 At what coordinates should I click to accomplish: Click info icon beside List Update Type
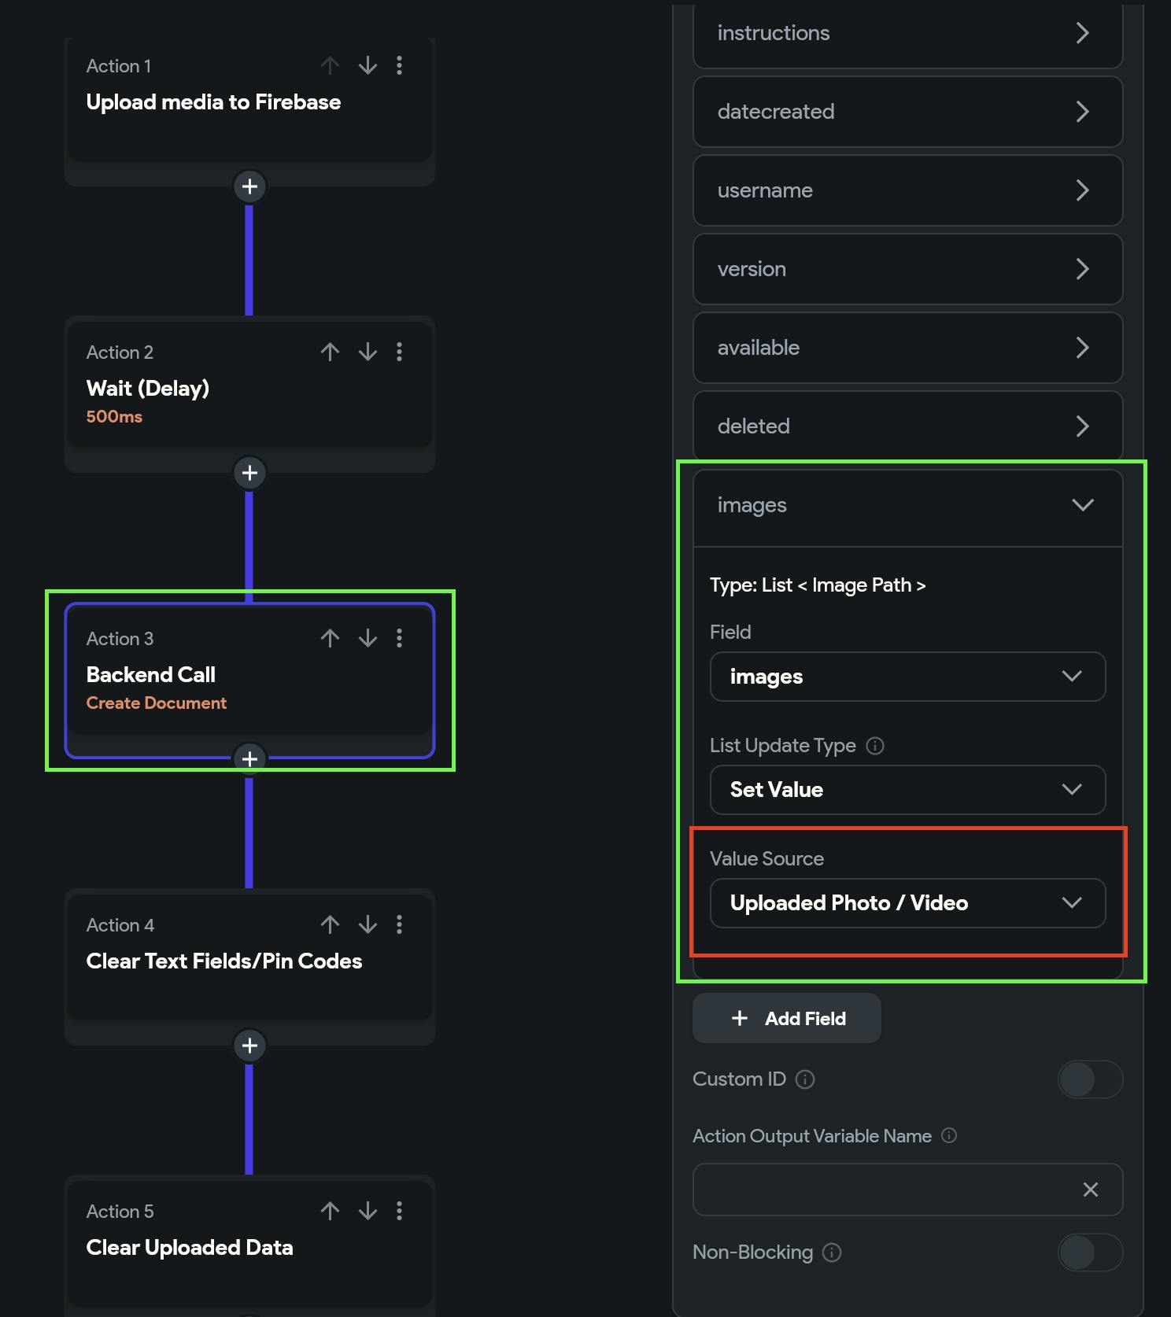pyautogui.click(x=875, y=746)
